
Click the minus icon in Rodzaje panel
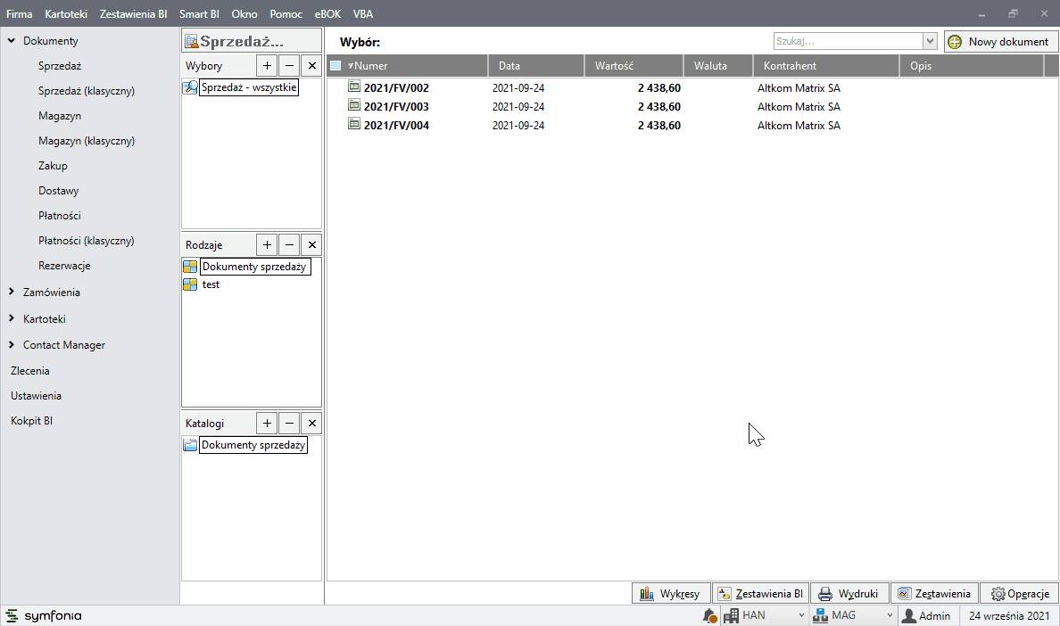point(289,244)
